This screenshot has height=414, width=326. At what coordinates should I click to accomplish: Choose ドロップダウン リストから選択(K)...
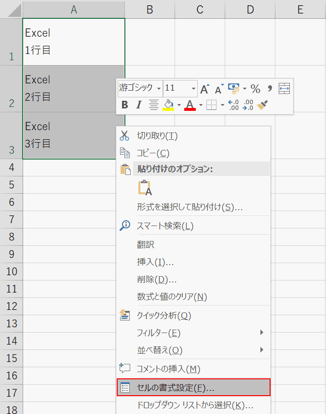(193, 405)
